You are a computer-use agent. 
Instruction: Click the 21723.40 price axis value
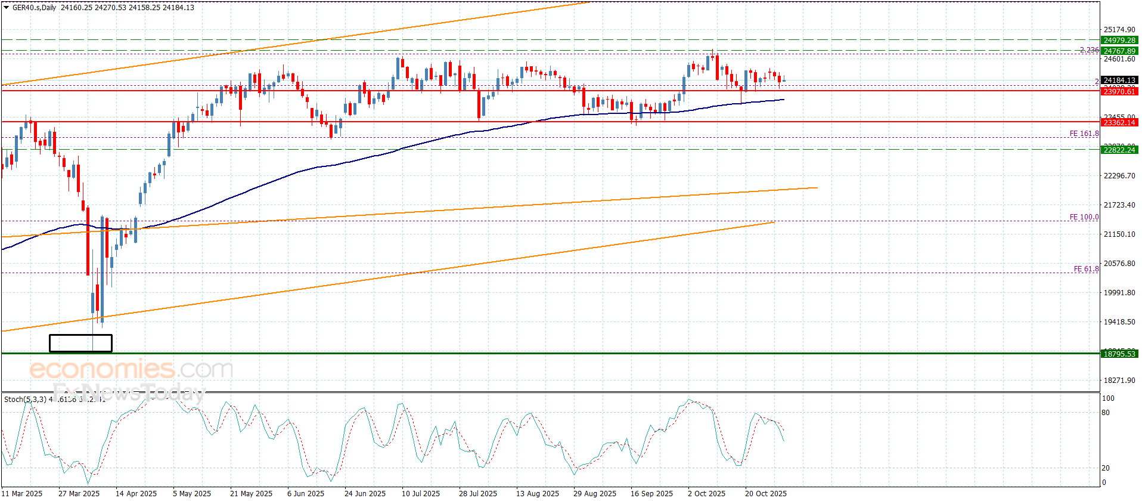[x=1119, y=205]
